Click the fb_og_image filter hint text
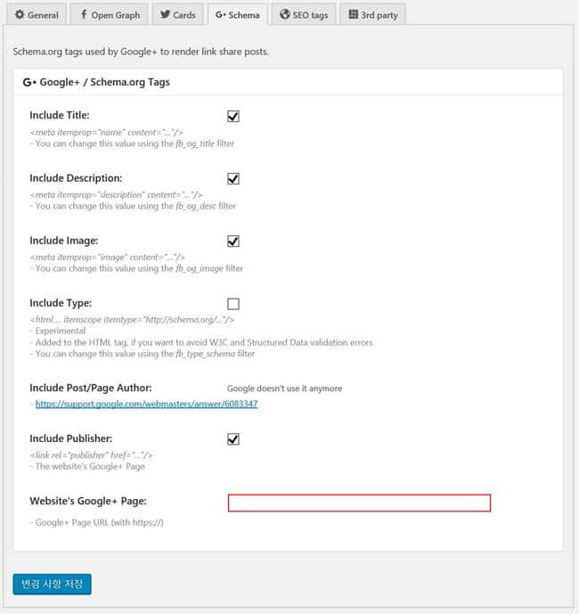The image size is (579, 614). tap(136, 268)
